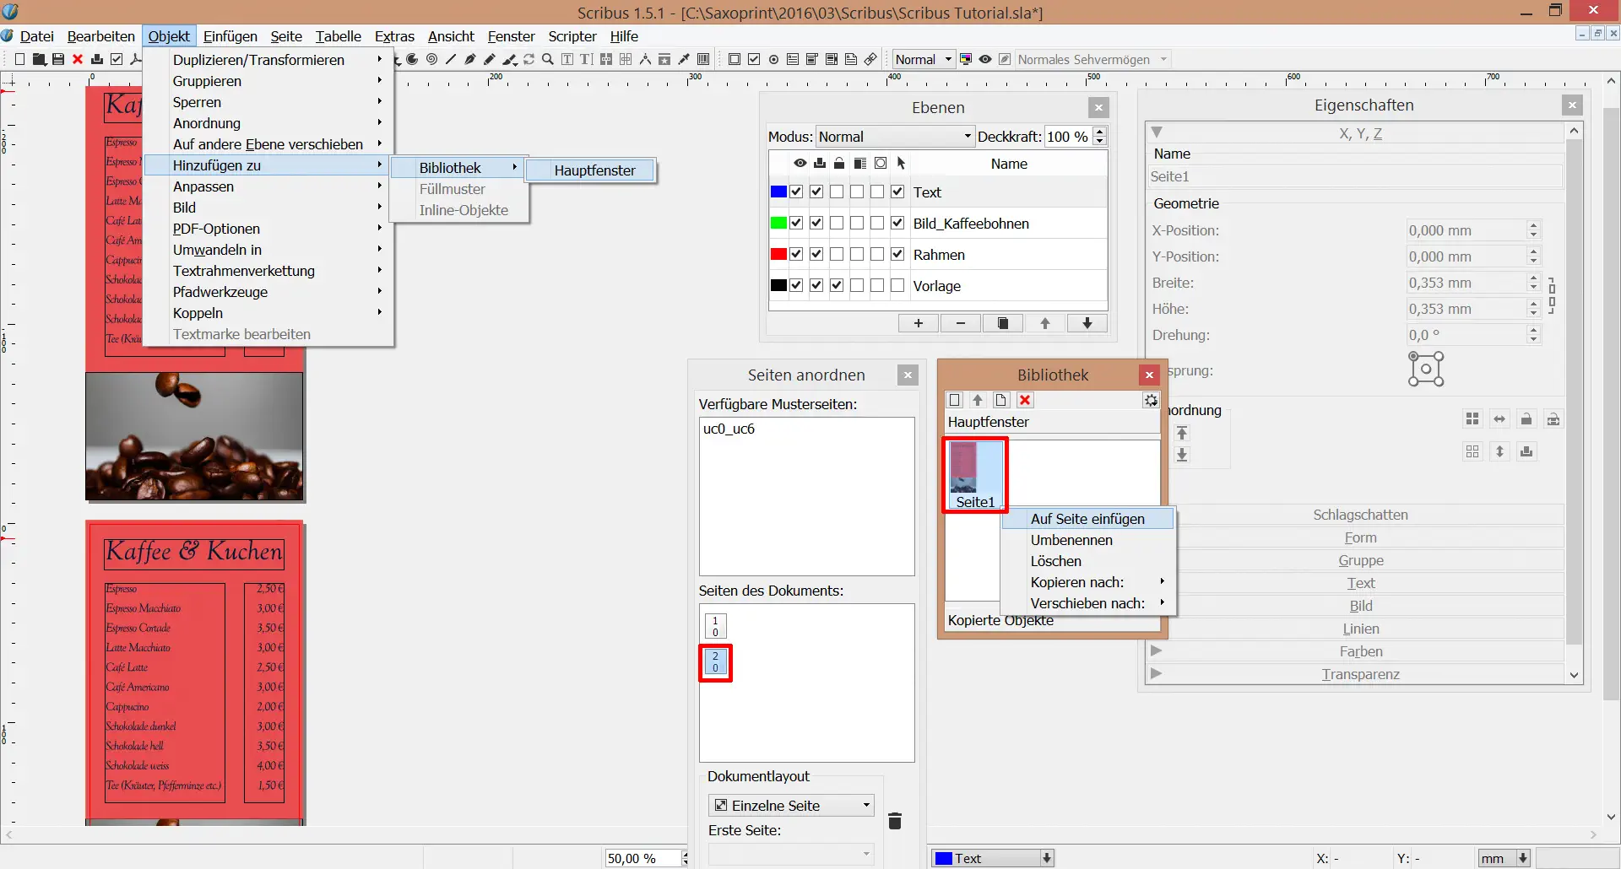Viewport: 1621px width, 869px height.
Task: Select the Insert Barcode tool
Action: click(x=703, y=59)
